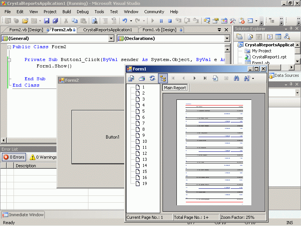The width and height of the screenshot is (301, 226).
Task: Click the code editor scroll-left arrow
Action: [x=3, y=140]
